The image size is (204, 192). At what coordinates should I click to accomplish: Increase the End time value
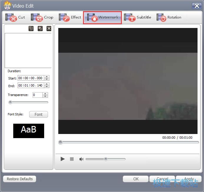[47, 84]
